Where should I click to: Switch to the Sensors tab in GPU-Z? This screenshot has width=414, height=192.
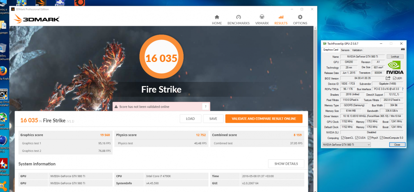345,50
